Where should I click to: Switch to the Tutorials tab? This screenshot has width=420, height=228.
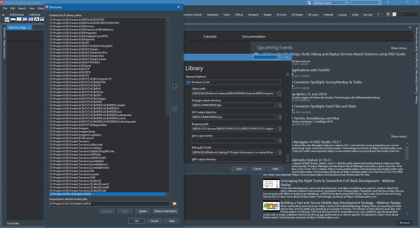pos(210,36)
